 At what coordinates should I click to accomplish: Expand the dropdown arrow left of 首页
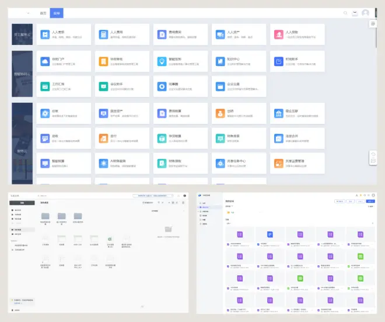[28, 13]
